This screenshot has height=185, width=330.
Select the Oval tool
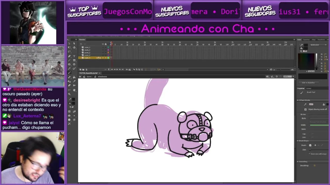pyautogui.click(x=69, y=64)
